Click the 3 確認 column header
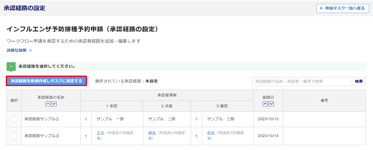Viewport: 373px width, 150px height. coord(222,106)
